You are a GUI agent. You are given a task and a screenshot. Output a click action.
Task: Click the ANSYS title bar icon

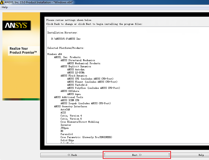tap(2, 2)
